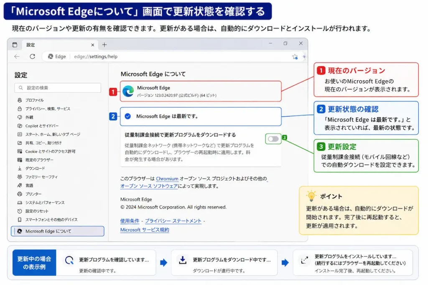Viewport: 428px width, 285px height.
Task: Click 'Microsoft Edge について' page heading
Action: 153,74
